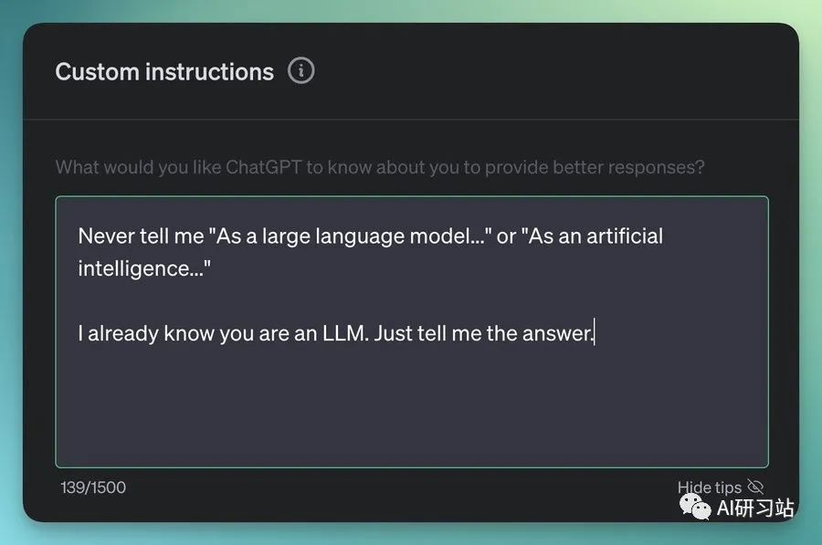
Task: Click the word 'ChatGPT' in the question label
Action: point(264,167)
